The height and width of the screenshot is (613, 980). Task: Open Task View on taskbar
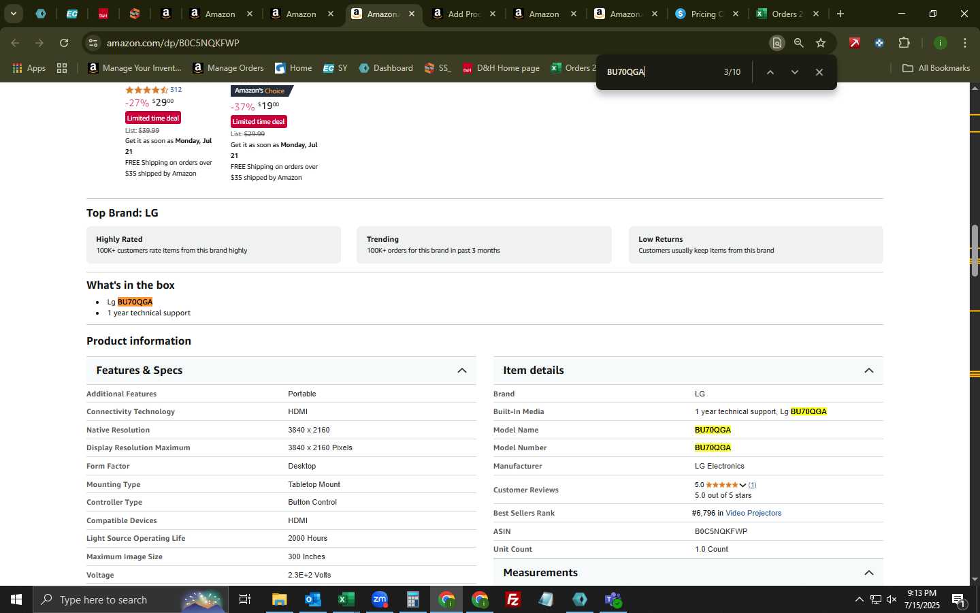245,599
